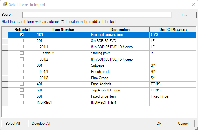Tick the 601 Fixed price Item checkbox
Screen dimensions: 198x130
[22, 96]
